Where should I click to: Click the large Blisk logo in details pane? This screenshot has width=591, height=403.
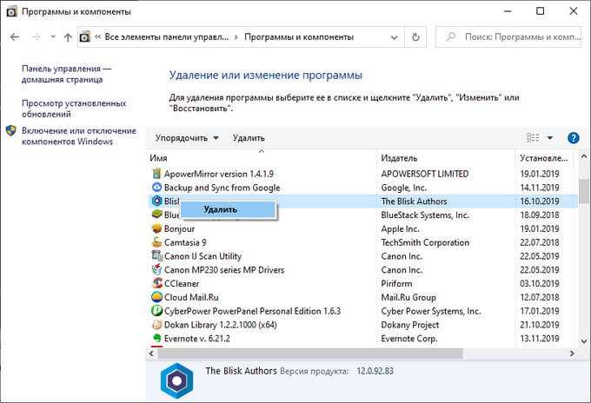(176, 380)
